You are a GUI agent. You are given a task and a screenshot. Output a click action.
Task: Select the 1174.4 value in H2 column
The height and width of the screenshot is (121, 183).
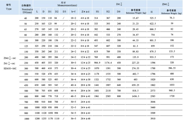[108, 63]
